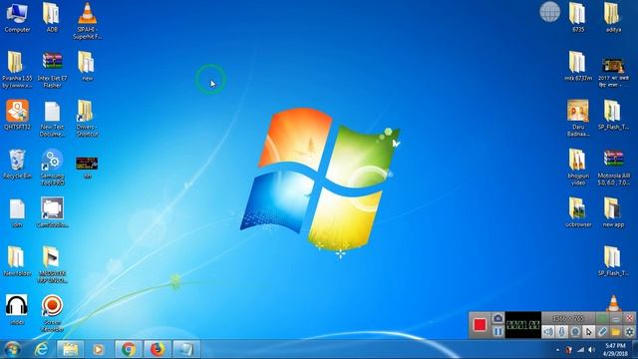Select the 6735 folder
The image size is (638, 359).
(578, 17)
